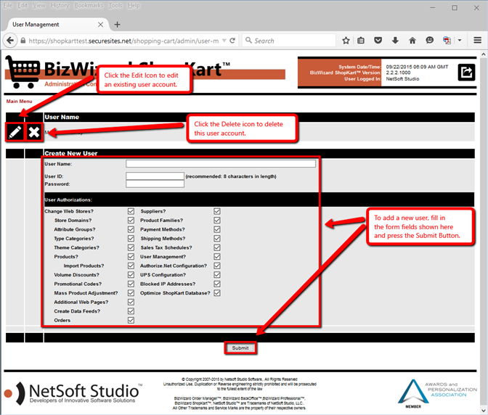Close the User Management tab
The image size is (488, 415).
pyautogui.click(x=100, y=25)
